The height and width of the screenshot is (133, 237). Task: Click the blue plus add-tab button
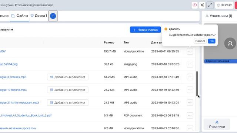(x=53, y=16)
